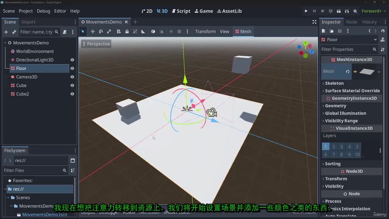Activate the Select Mode tool
This screenshot has height=219, width=389.
coord(83,32)
